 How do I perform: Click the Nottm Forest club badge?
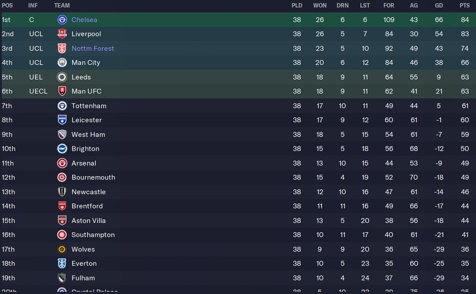pos(62,49)
